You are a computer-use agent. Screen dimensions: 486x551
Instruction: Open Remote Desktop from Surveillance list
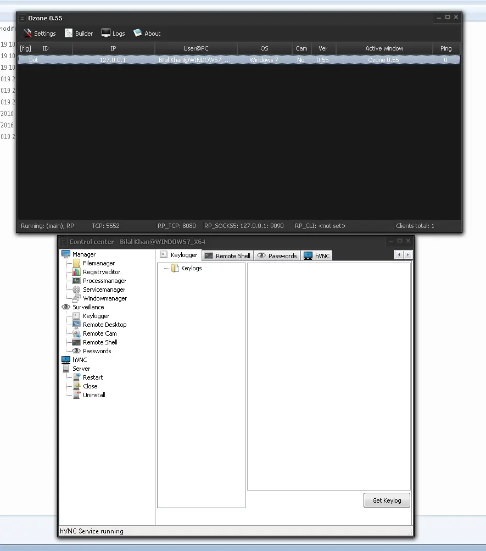tap(104, 325)
